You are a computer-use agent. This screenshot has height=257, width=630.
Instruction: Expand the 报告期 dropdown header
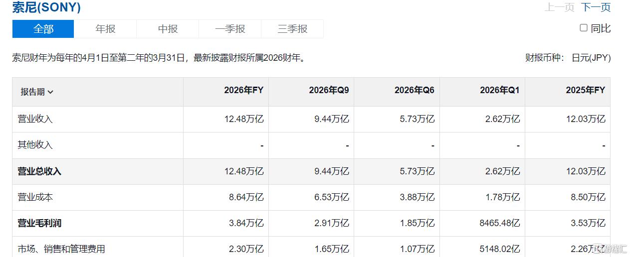tap(37, 92)
